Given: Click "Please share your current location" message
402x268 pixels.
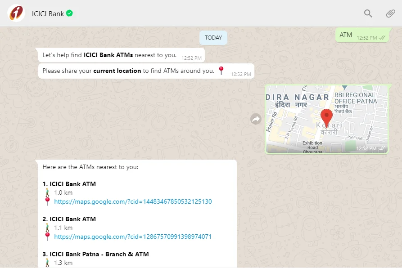Looking at the screenshot, I should click(x=146, y=71).
